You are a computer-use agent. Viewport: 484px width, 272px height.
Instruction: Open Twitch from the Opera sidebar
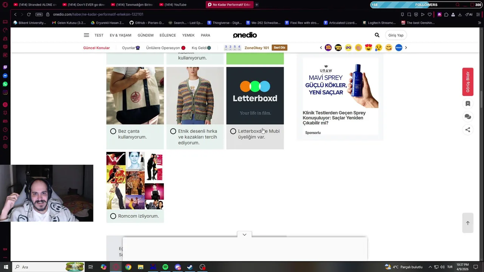[5, 67]
